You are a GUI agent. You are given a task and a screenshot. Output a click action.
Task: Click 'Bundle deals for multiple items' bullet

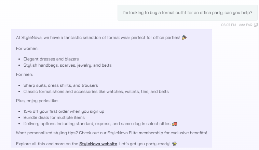(54, 117)
